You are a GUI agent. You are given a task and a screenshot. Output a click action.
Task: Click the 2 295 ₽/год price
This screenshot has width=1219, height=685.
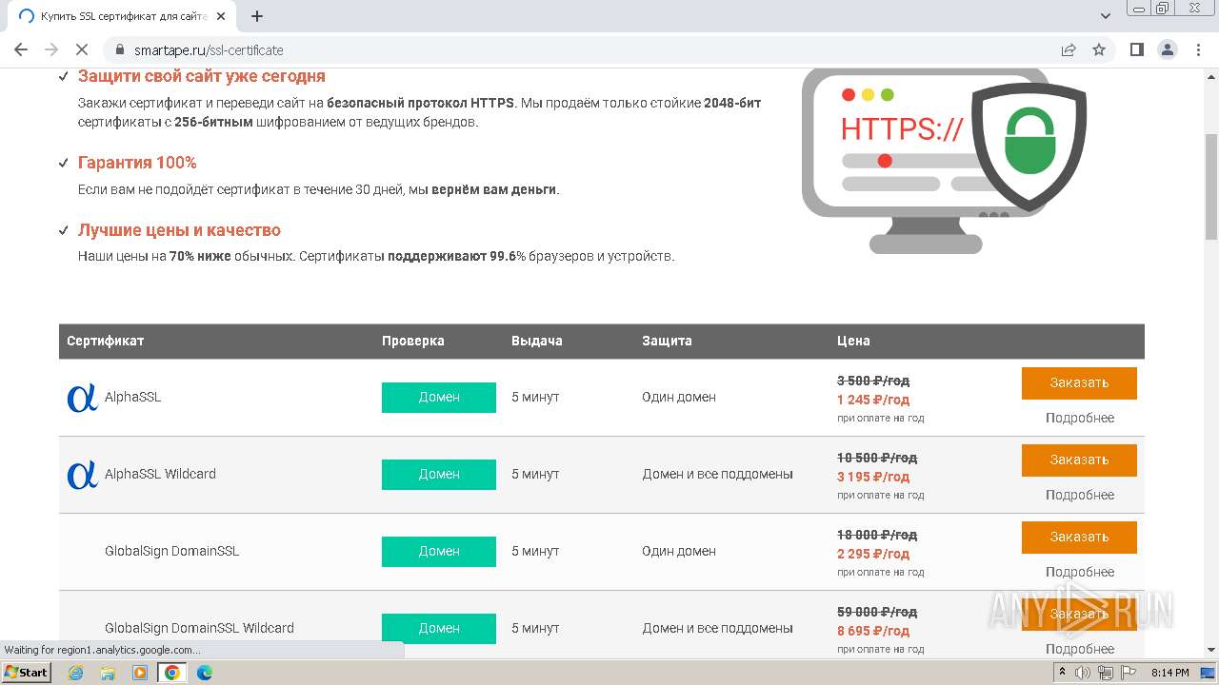[x=873, y=554]
